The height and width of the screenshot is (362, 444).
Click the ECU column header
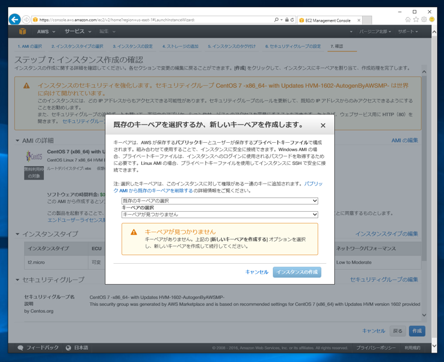tap(96, 249)
